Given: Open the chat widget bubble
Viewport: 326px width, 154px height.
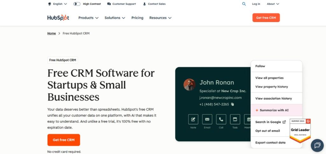Looking at the screenshot, I should click(x=317, y=145).
